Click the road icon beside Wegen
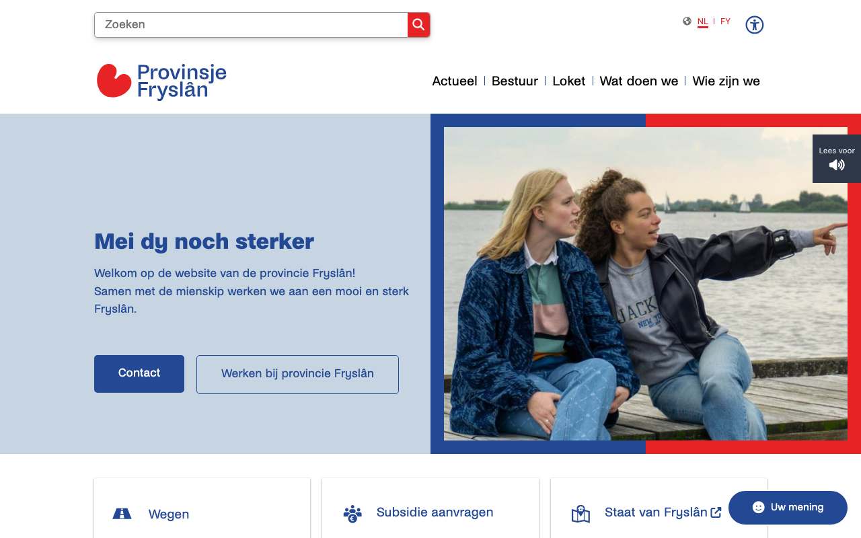Image resolution: width=861 pixels, height=538 pixels. (x=122, y=514)
